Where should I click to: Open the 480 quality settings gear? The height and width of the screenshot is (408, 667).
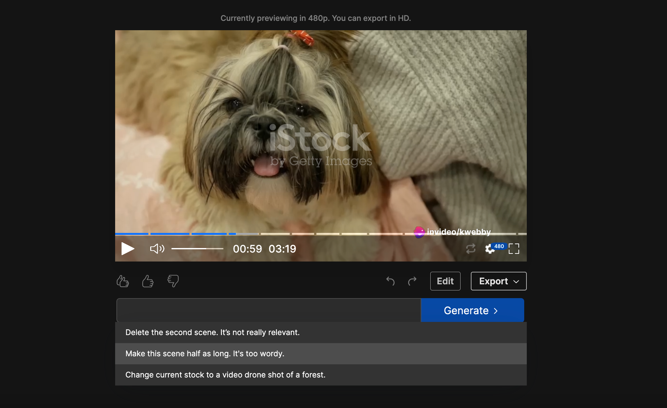click(490, 249)
